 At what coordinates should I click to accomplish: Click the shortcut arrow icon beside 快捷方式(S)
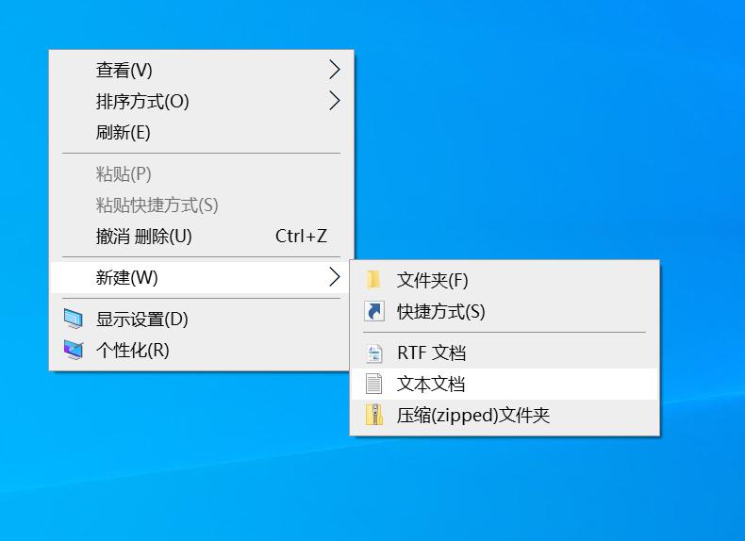tap(374, 312)
